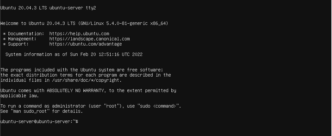Open the ubuntu.com/advantage support link
332x136 pixels.
tap(85, 44)
